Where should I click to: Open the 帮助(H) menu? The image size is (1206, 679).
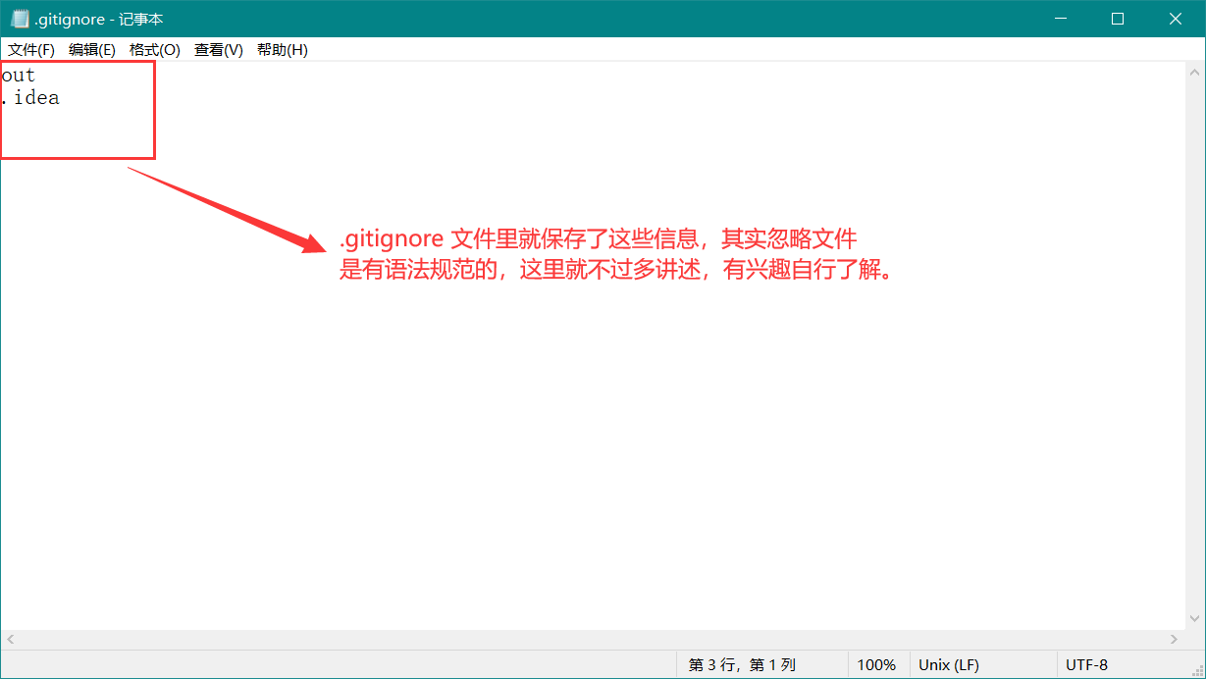click(283, 50)
